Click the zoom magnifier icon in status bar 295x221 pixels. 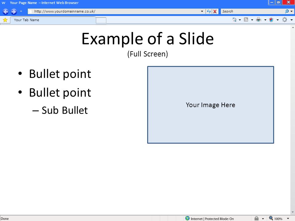(x=271, y=218)
